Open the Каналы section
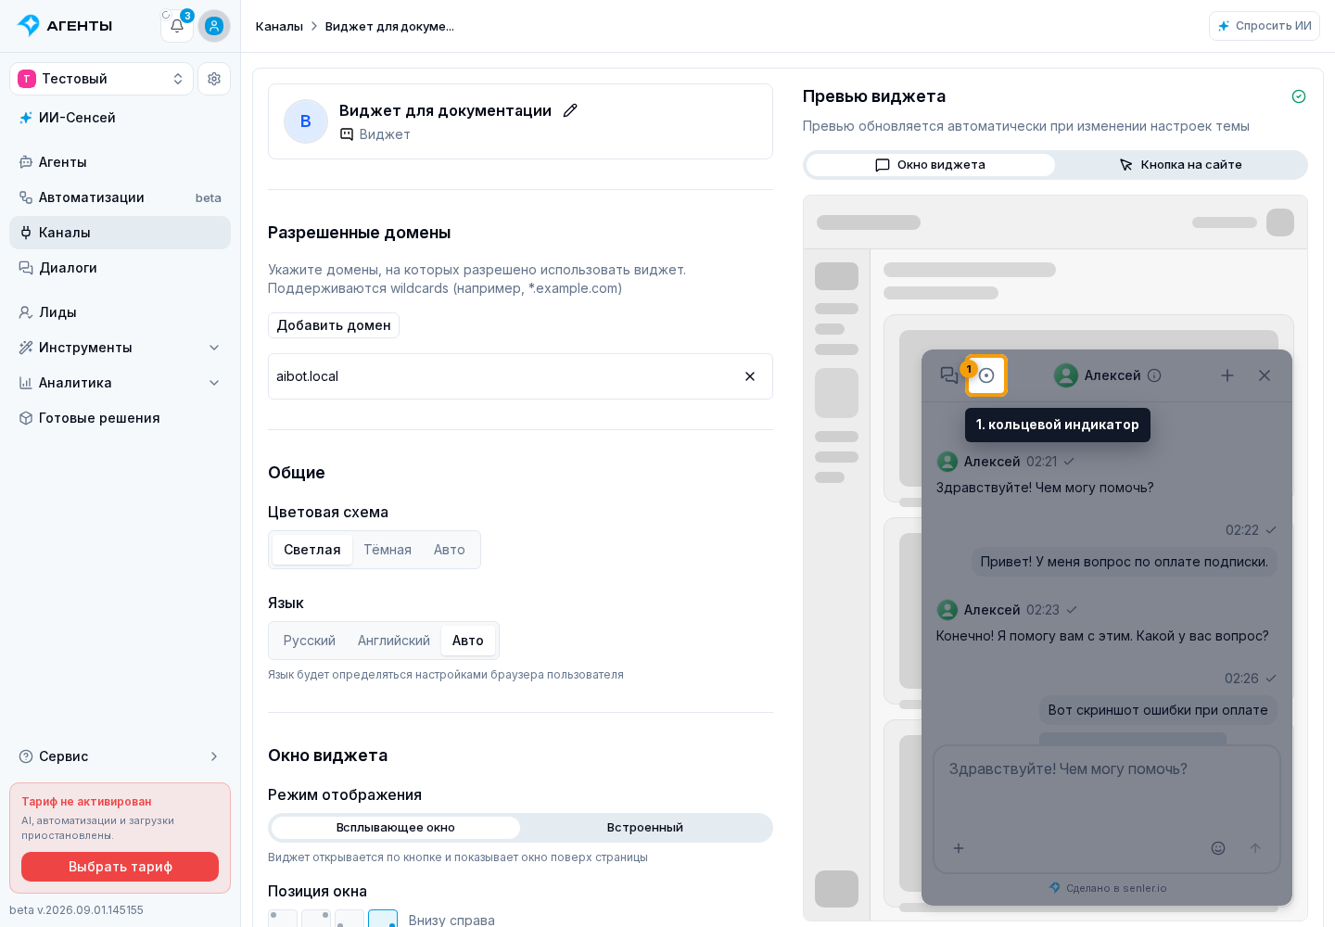Viewport: 1335px width, 927px height. coord(121,233)
